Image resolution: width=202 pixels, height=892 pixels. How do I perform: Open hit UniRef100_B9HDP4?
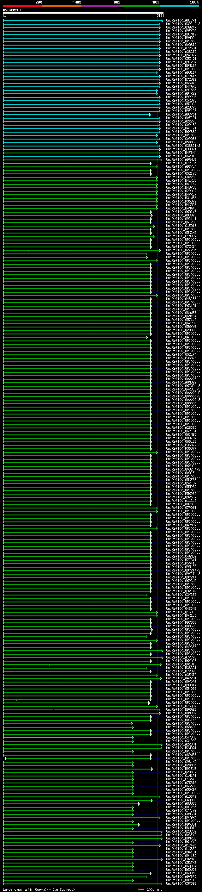(x=181, y=38)
